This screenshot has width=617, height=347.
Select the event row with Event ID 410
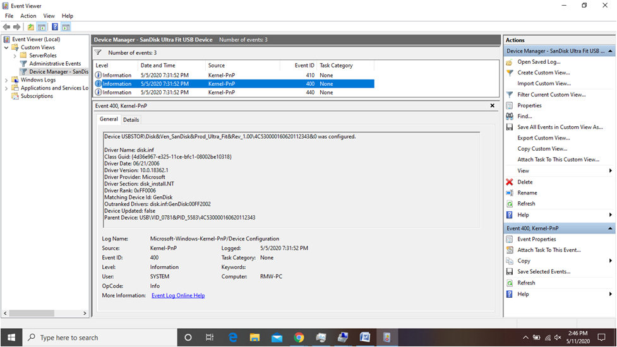click(x=234, y=75)
